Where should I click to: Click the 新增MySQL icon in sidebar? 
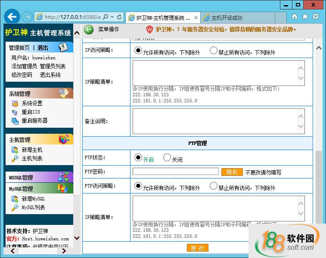pyautogui.click(x=15, y=199)
